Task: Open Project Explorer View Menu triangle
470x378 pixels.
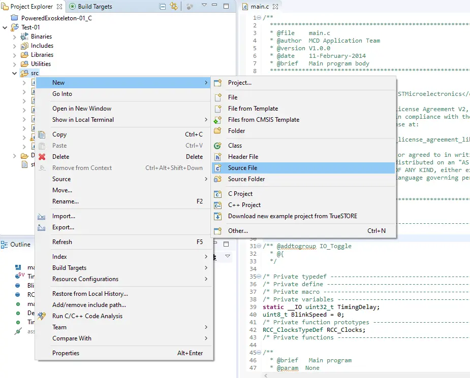Action: point(204,5)
